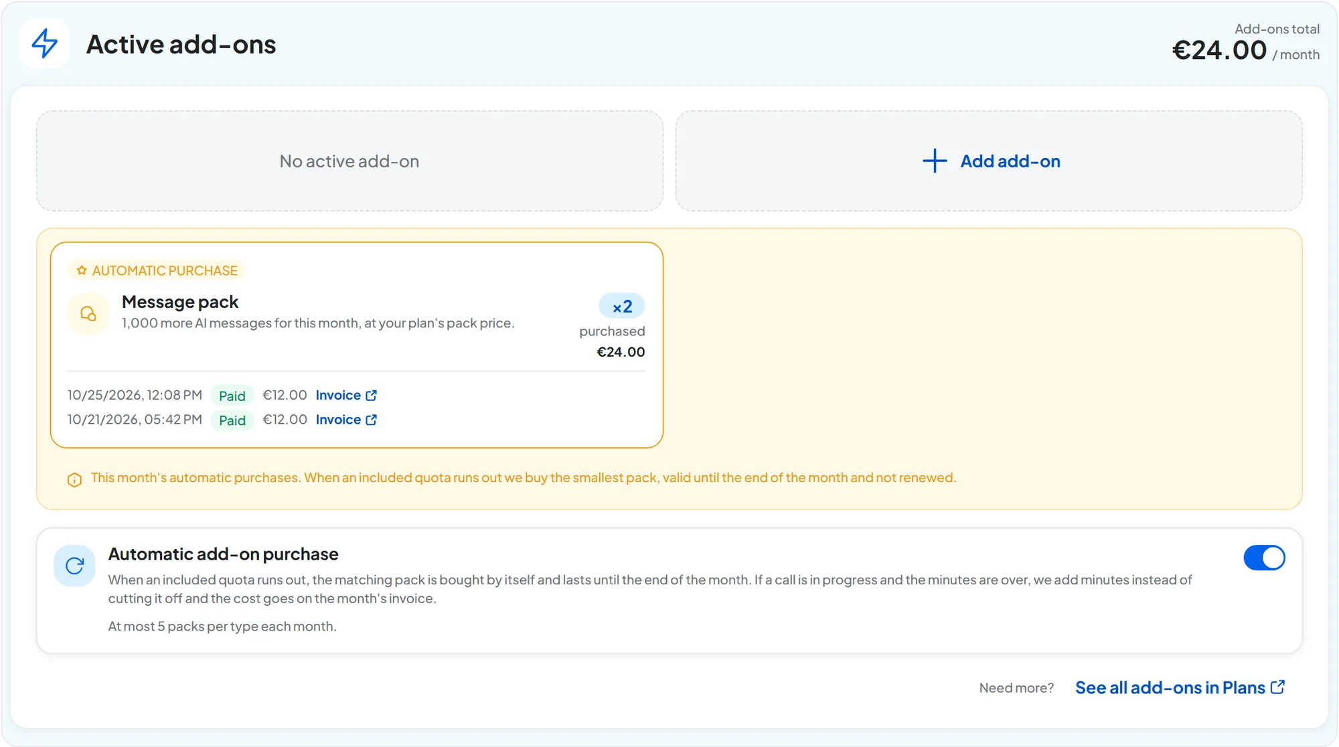Click the Paid badge on 10/25/2026 row
The width and height of the screenshot is (1339, 747).
pyautogui.click(x=232, y=396)
